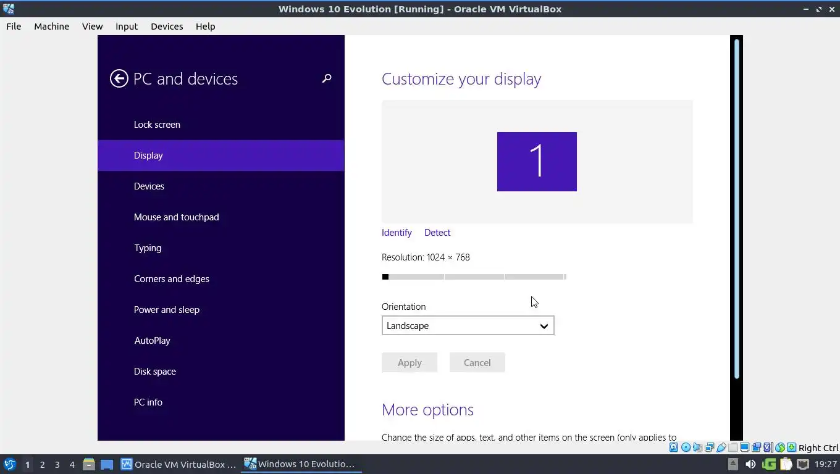Screen dimensions: 840x474
Task: Click the Right Ctrl host key label
Action: [x=818, y=447]
